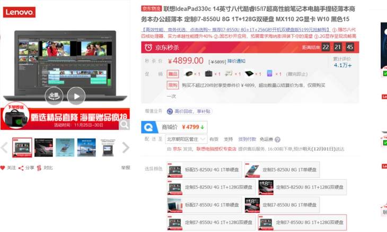387x232 pixels.
Task: Click the purple gift item icon
Action: click(x=269, y=73)
